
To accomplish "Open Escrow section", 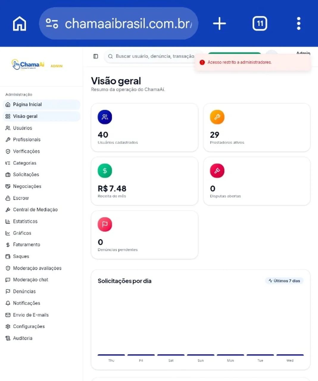I will pos(42,198).
